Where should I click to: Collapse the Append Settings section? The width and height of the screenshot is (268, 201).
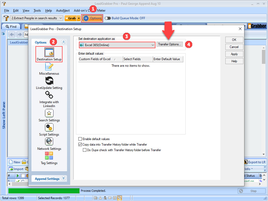(x=64, y=178)
